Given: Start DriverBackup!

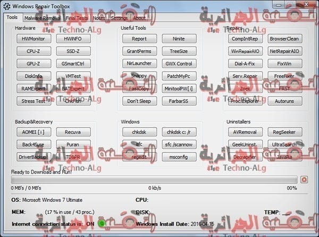Looking at the screenshot, I should (34, 157).
